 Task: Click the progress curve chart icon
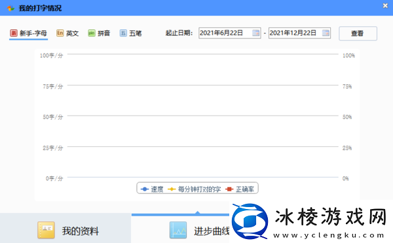coord(178,230)
